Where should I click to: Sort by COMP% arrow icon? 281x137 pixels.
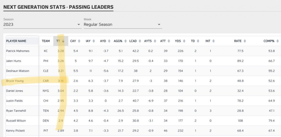278,41
